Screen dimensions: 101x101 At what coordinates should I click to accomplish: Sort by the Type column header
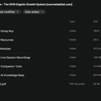(x=72, y=21)
